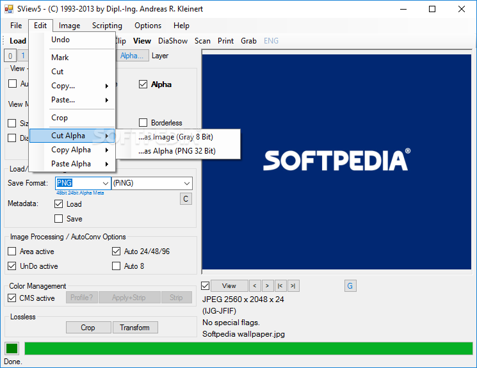Jump to first image |< button
This screenshot has width=477, height=368.
[x=280, y=286]
